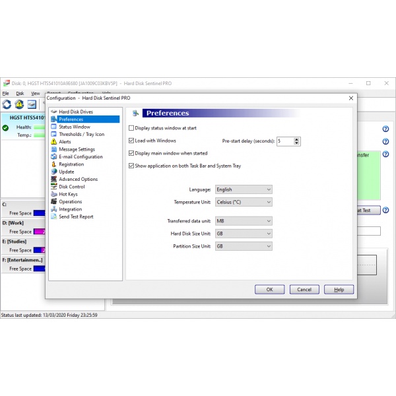Open the Hard Disk Drives configuration page

[75, 112]
